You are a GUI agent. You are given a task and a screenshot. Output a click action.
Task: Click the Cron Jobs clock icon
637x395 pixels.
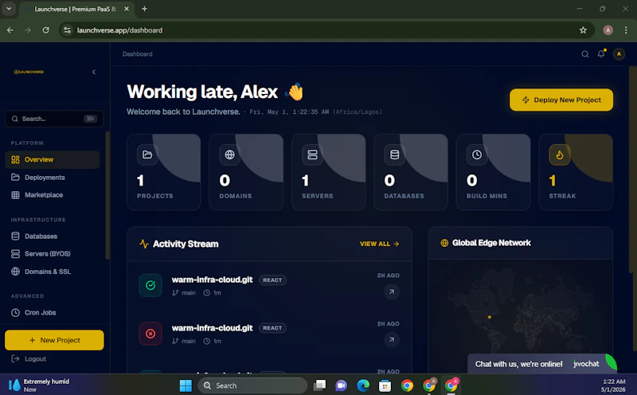click(x=15, y=312)
